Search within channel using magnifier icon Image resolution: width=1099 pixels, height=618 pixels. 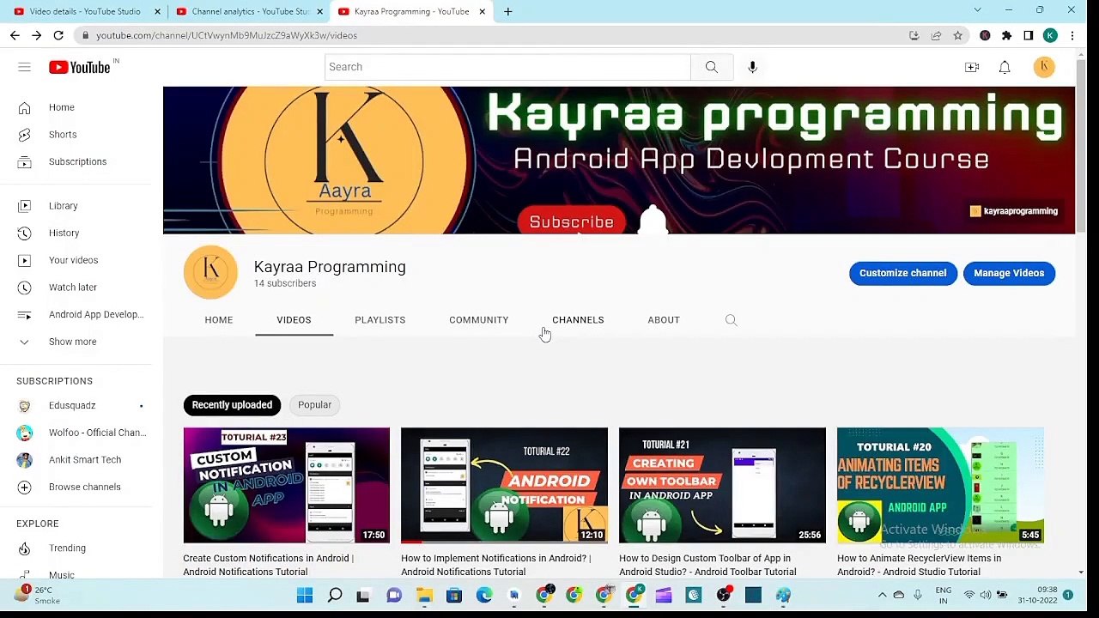tap(731, 320)
